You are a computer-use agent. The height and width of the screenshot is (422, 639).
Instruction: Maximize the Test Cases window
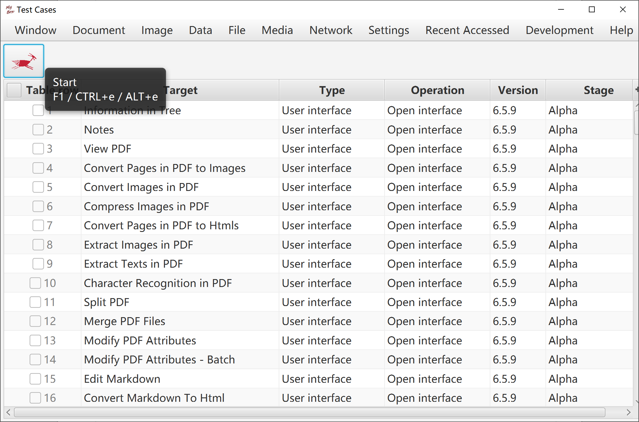click(x=592, y=9)
